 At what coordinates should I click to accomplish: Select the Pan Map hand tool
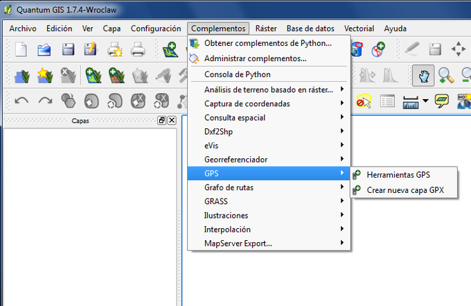423,75
